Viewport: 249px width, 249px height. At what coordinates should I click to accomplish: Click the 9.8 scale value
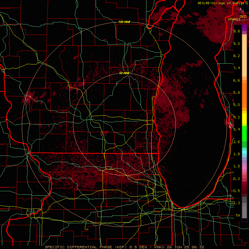[x=237, y=31]
